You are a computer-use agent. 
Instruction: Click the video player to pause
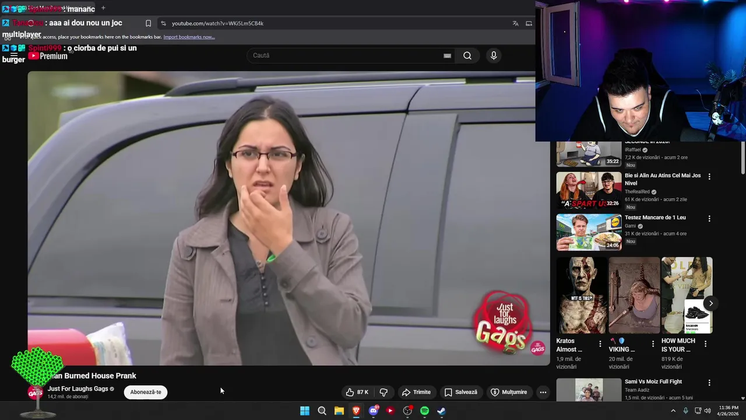pos(288,218)
